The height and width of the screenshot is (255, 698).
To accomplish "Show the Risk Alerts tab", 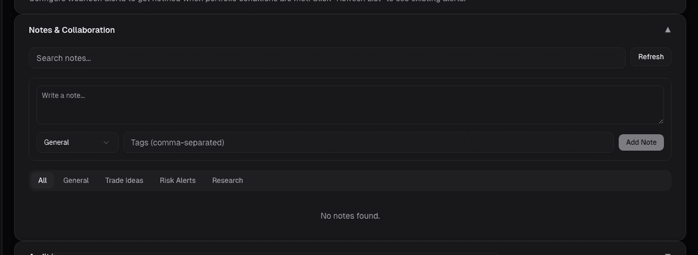I will coord(177,181).
